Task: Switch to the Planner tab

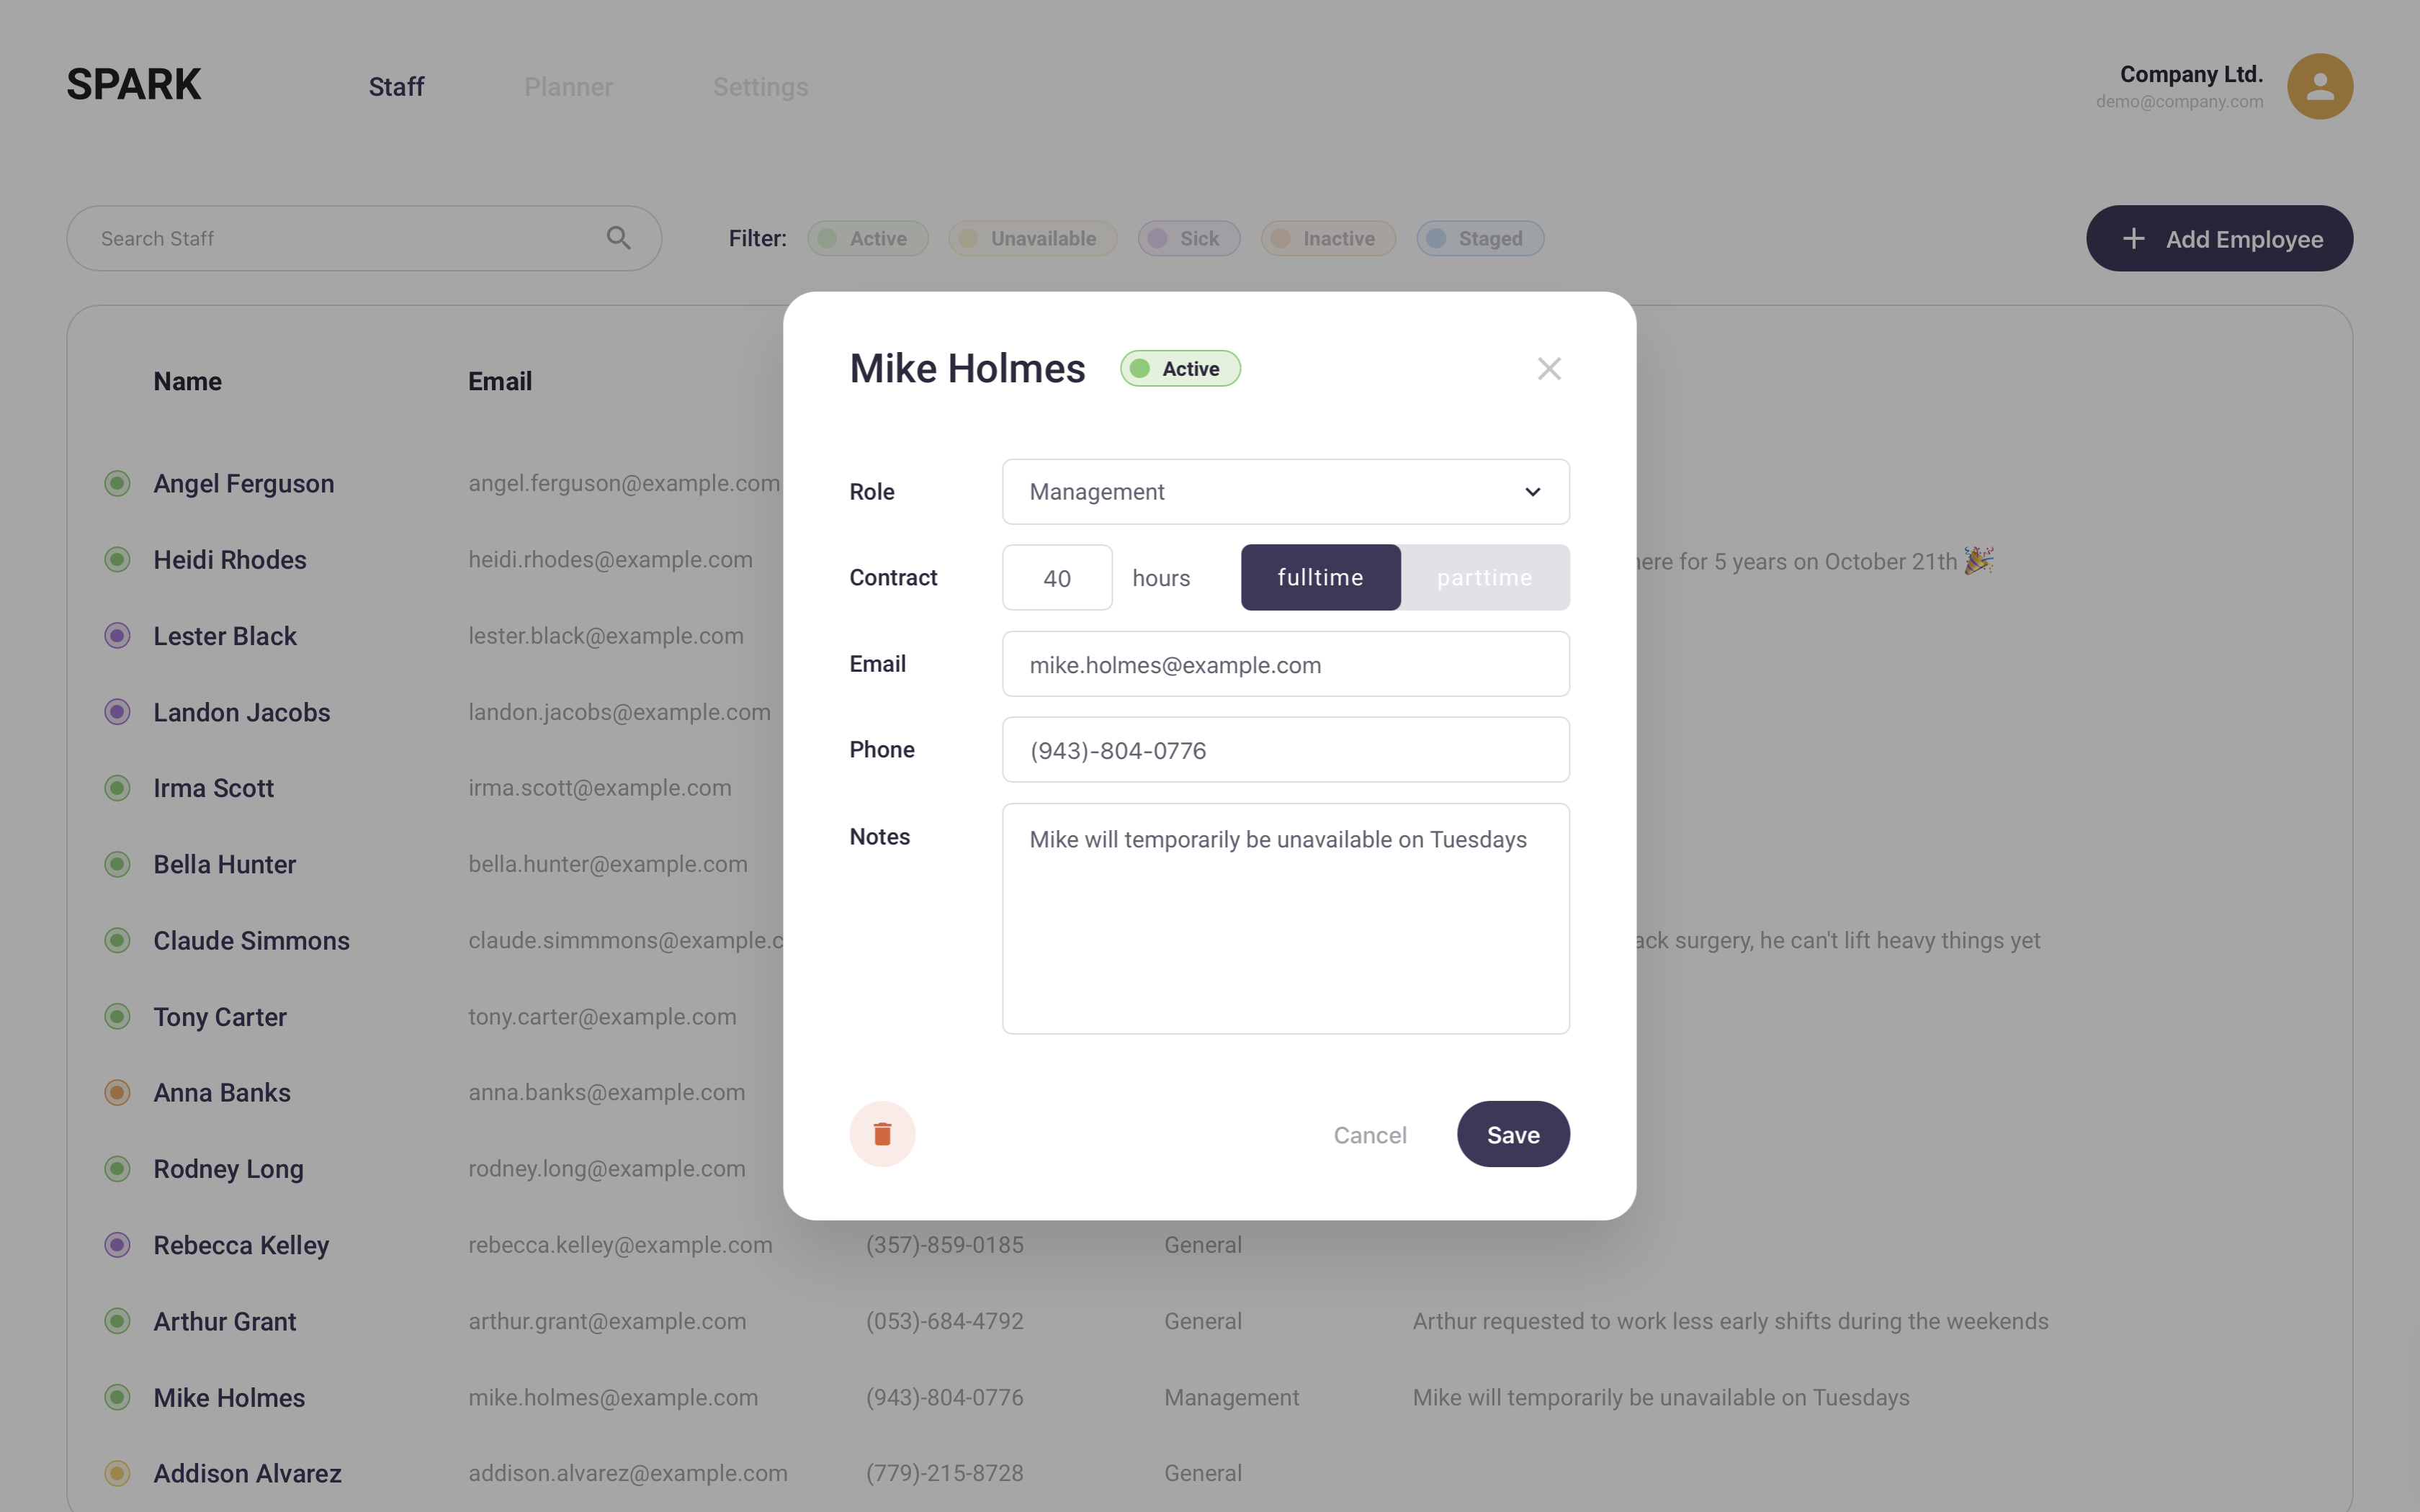Action: coord(568,86)
